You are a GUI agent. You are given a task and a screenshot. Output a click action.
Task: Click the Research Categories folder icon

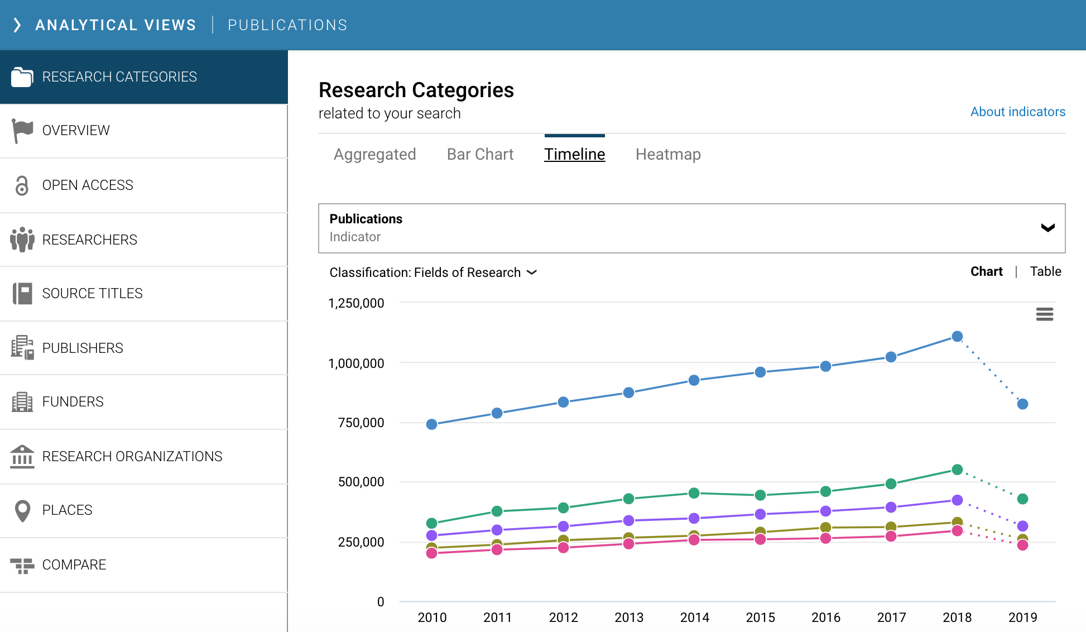(22, 77)
